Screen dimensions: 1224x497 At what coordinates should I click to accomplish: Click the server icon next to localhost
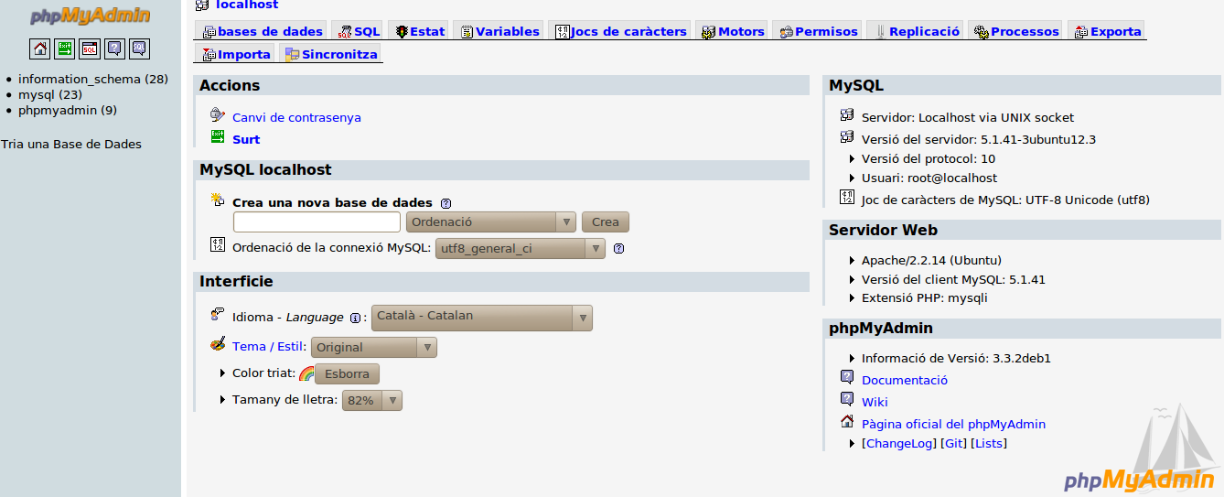202,5
